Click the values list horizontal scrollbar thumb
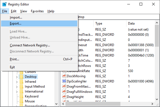The width and height of the screenshot is (160, 107). pyautogui.click(x=93, y=104)
